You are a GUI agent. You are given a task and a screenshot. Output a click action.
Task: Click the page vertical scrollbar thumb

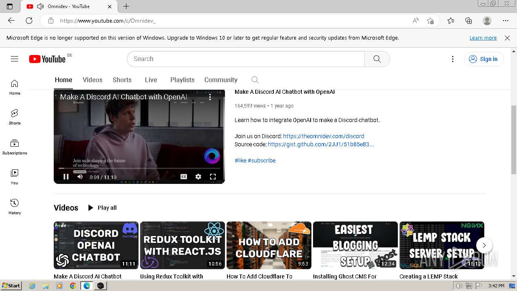tap(514, 139)
